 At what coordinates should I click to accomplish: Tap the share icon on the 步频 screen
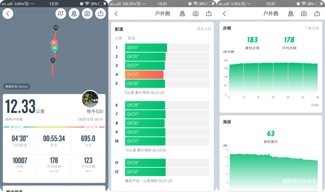(317, 13)
